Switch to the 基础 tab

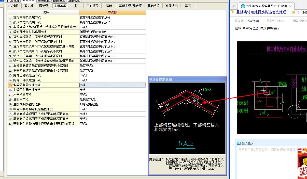click(x=109, y=6)
